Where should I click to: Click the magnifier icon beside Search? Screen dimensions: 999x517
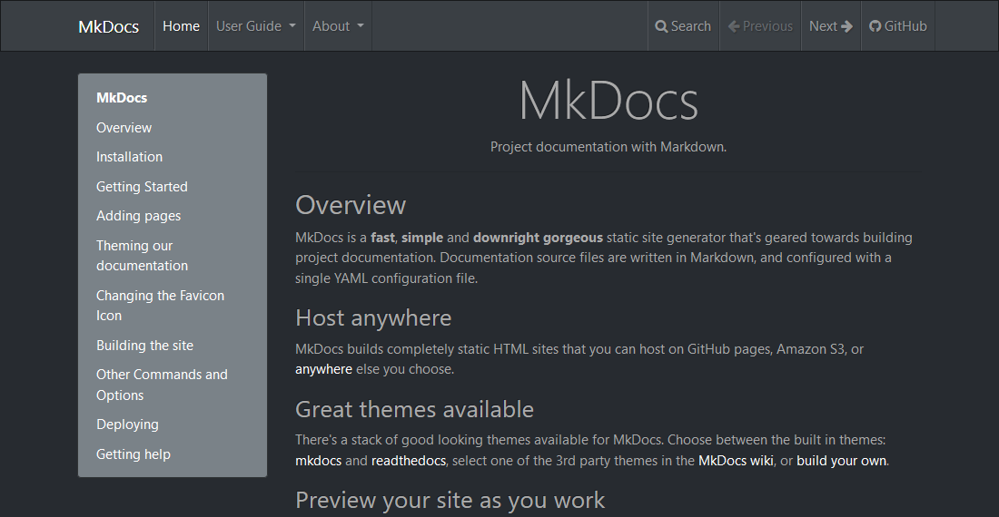[x=661, y=26]
